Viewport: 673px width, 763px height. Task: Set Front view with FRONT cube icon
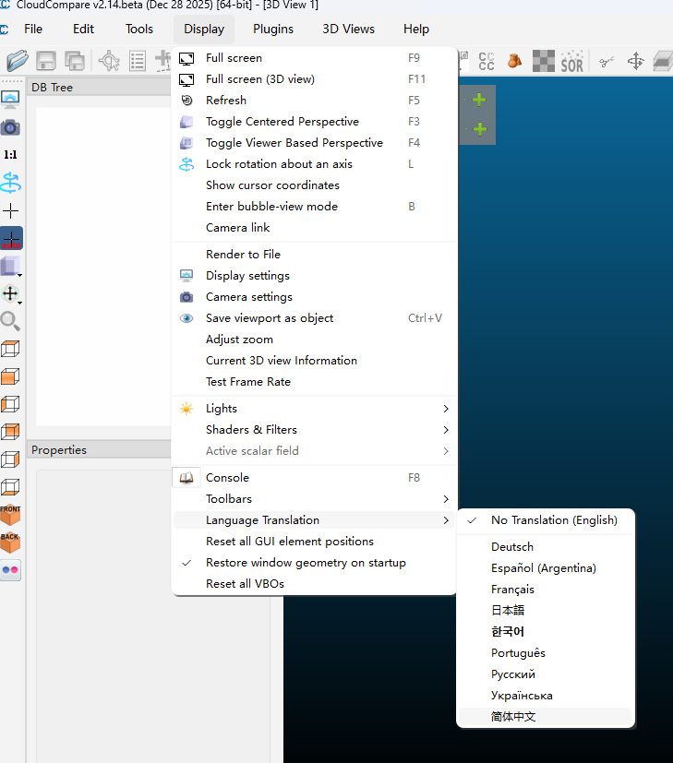(10, 514)
